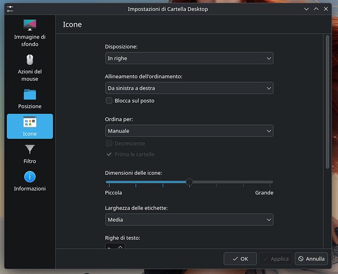Expand the Ordina per Manuale dropdown
The width and height of the screenshot is (338, 274).
pos(189,131)
